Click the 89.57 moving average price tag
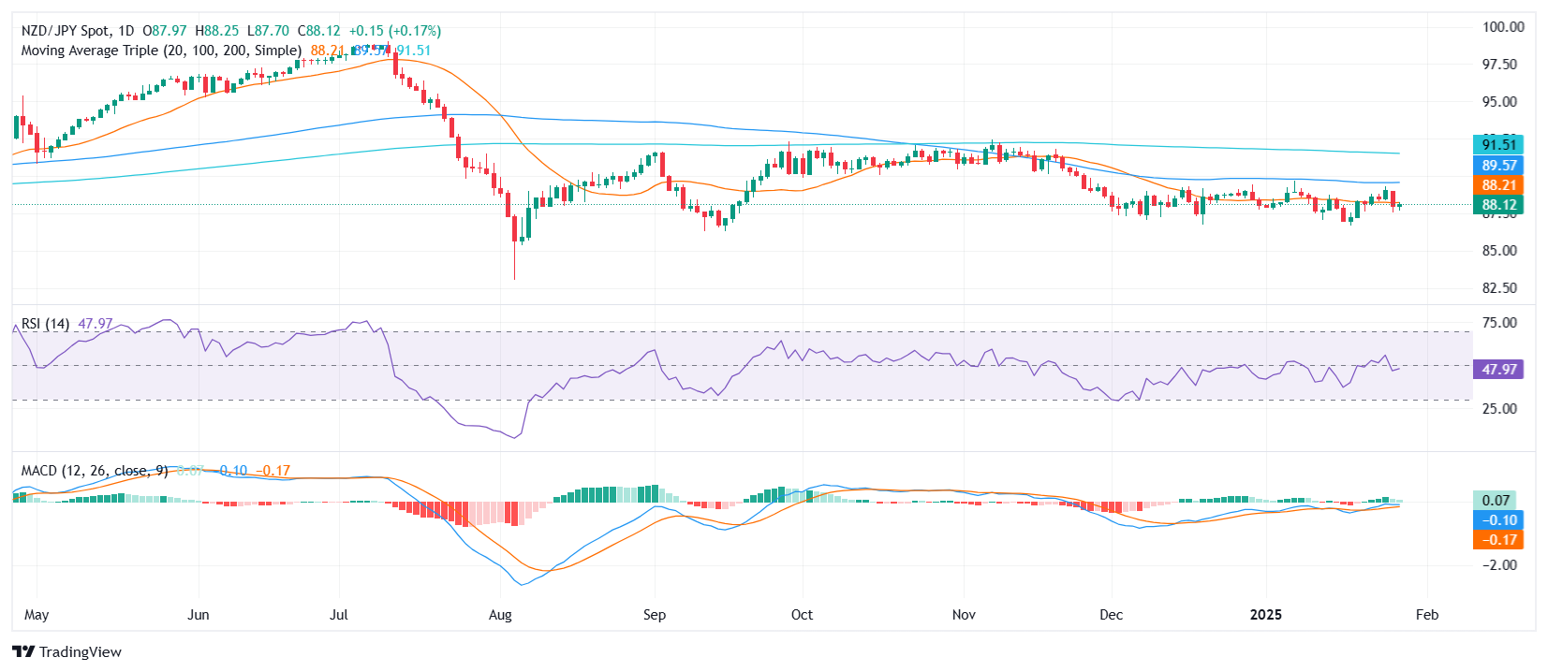Image resolution: width=1548 pixels, height=672 pixels. pyautogui.click(x=1498, y=165)
